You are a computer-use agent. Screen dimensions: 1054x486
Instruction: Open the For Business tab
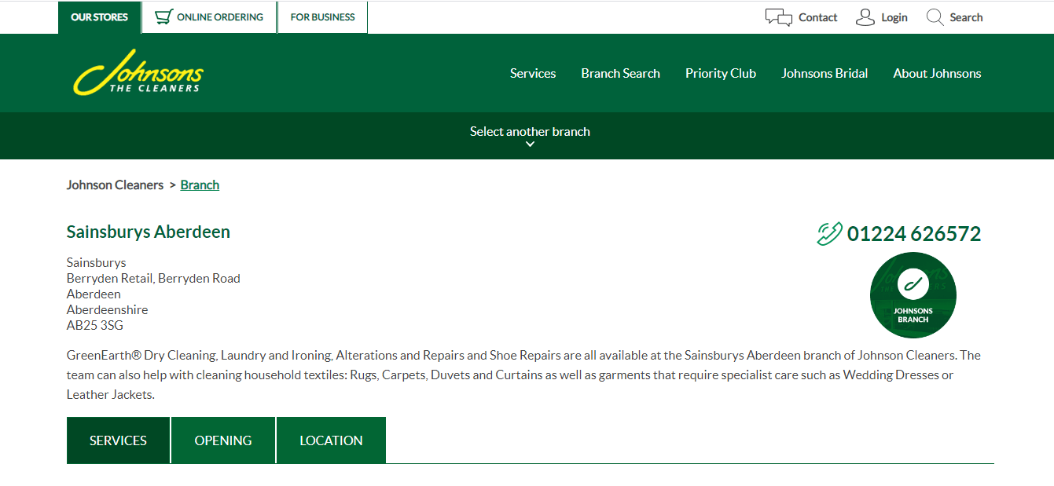point(322,17)
